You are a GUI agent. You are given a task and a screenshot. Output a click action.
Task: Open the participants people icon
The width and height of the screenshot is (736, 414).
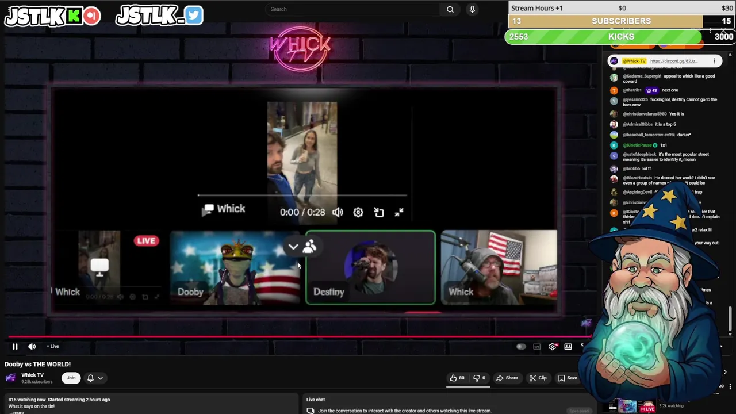point(309,247)
